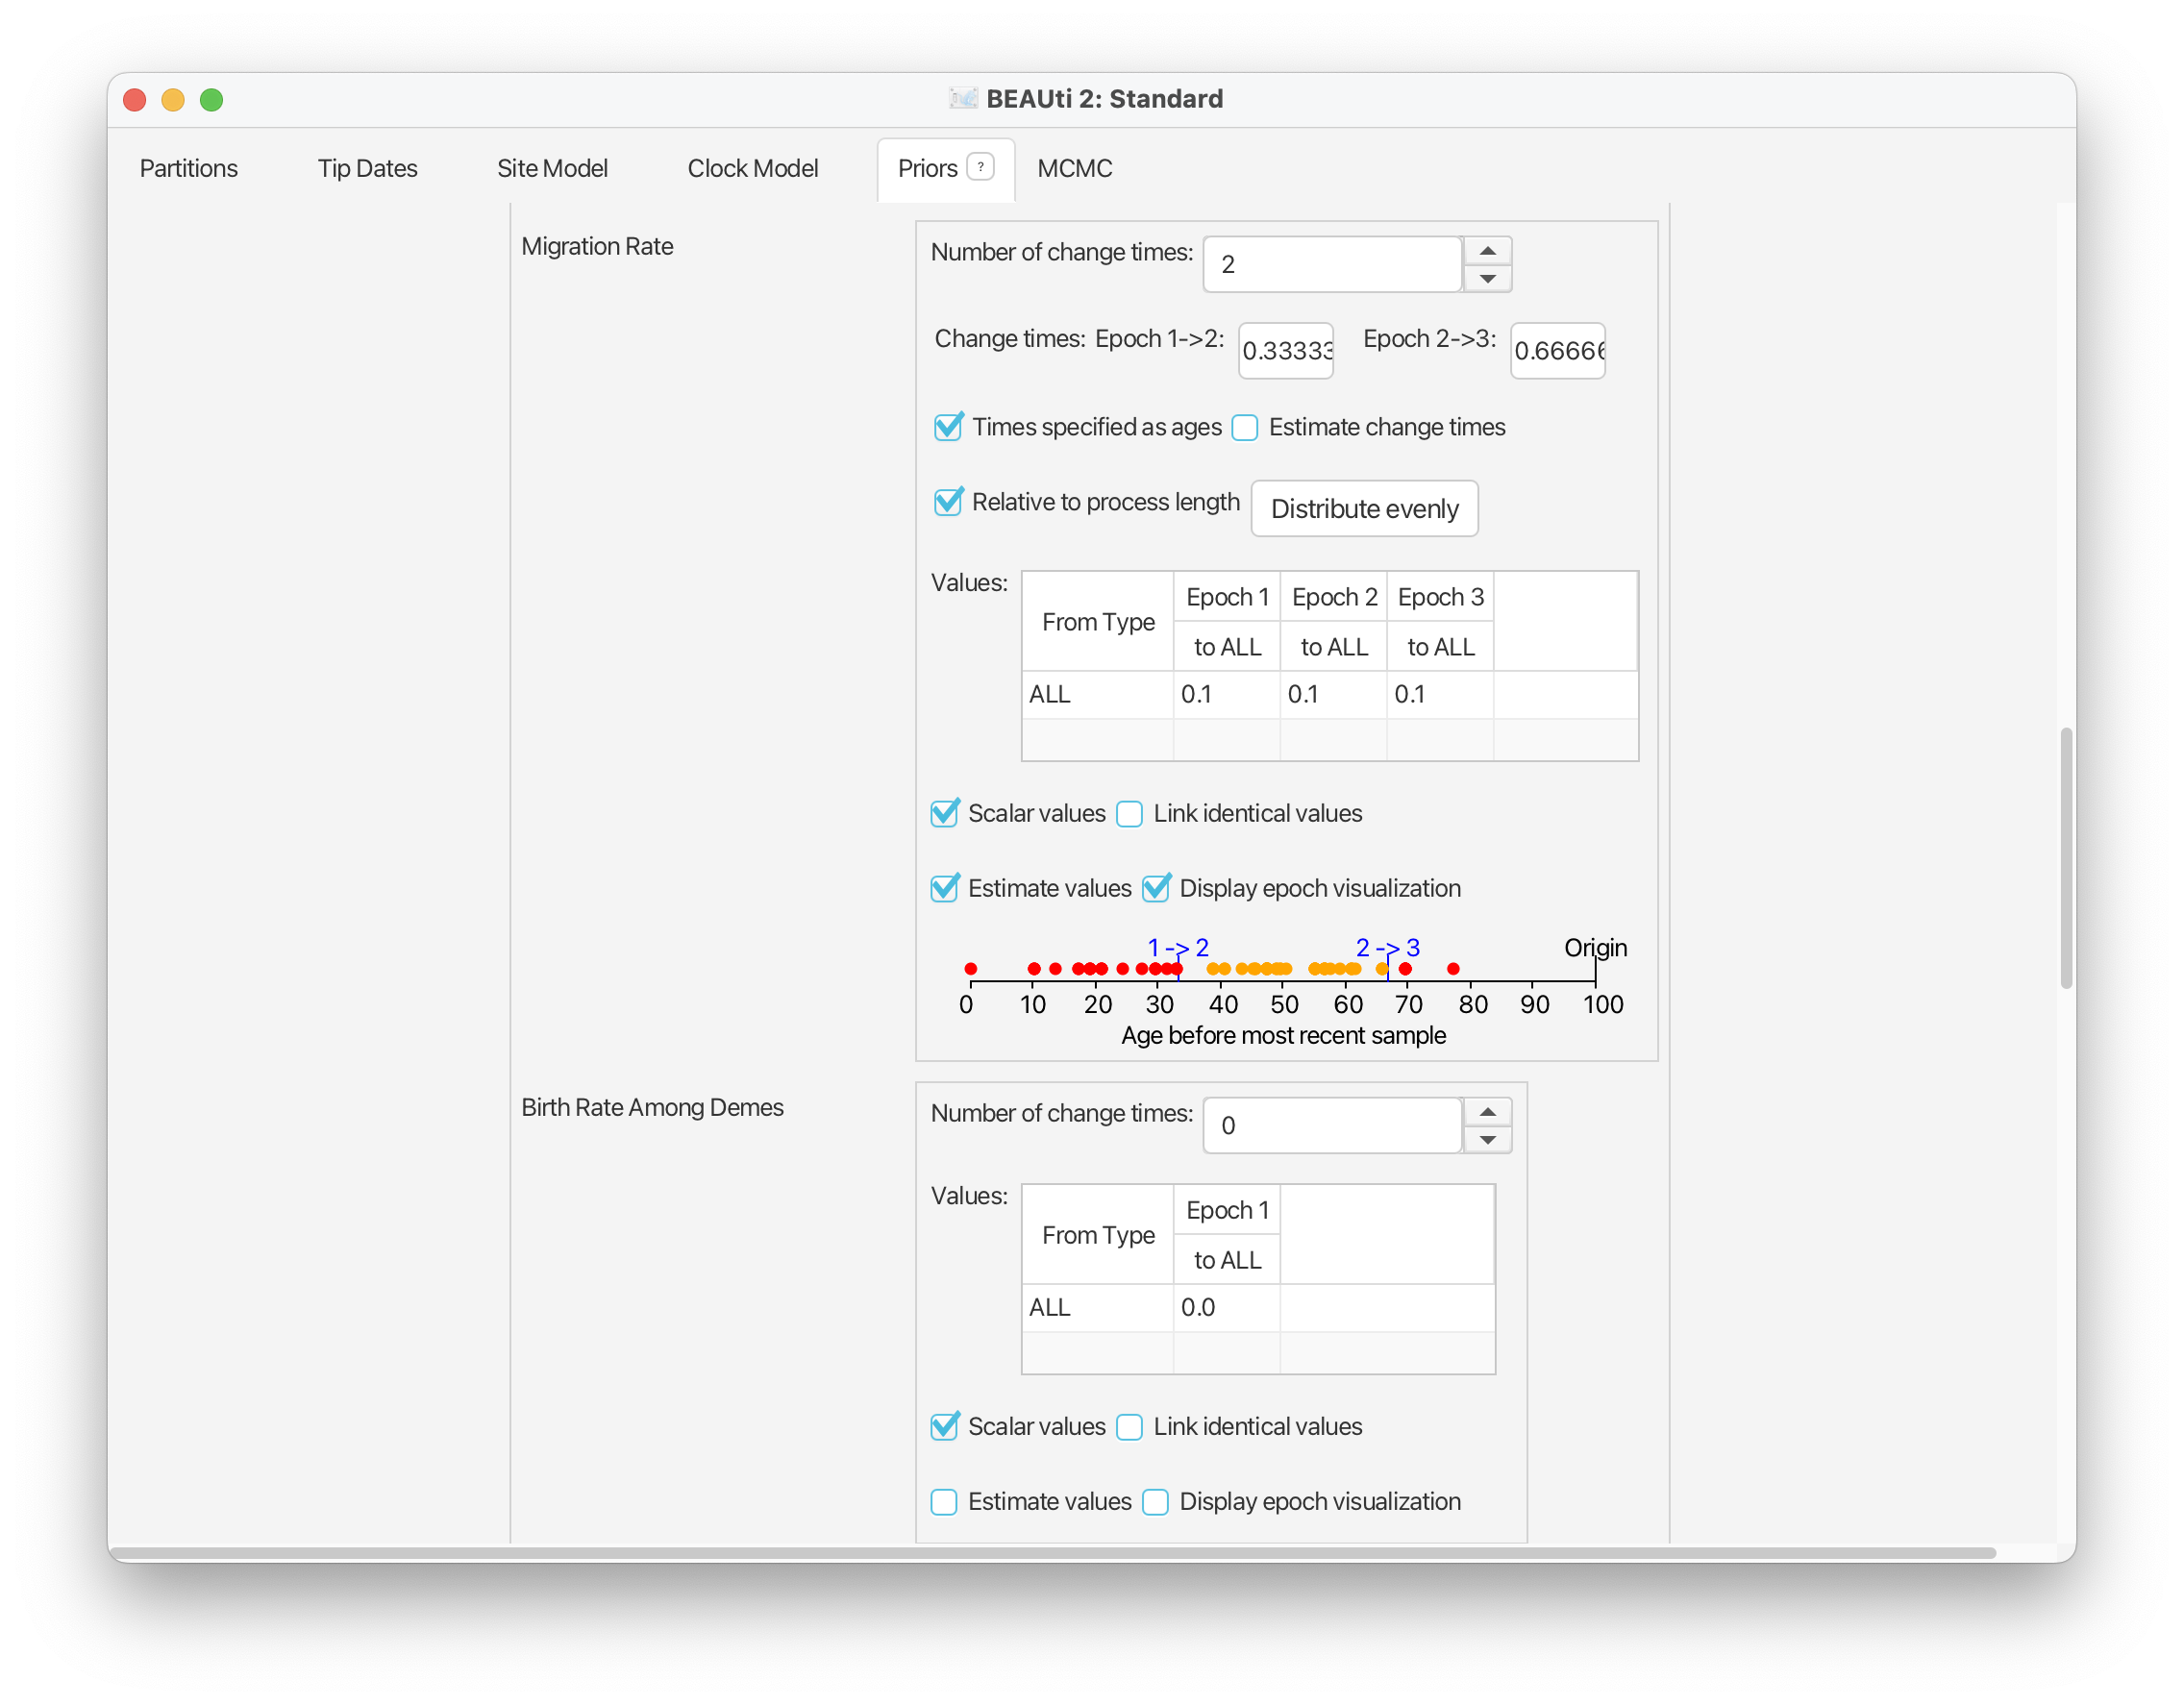Viewport: 2184px width, 1705px height.
Task: Switch to the Tip Dates tab
Action: [367, 168]
